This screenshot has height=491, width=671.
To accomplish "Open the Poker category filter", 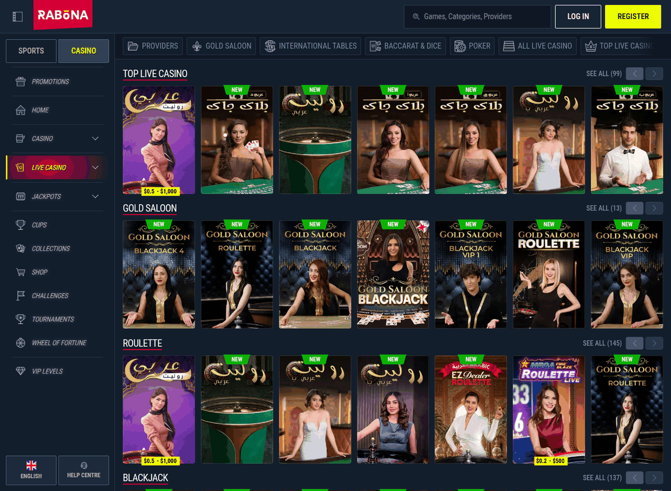I will pos(472,46).
